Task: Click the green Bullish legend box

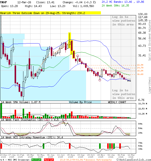Action: 36,160
